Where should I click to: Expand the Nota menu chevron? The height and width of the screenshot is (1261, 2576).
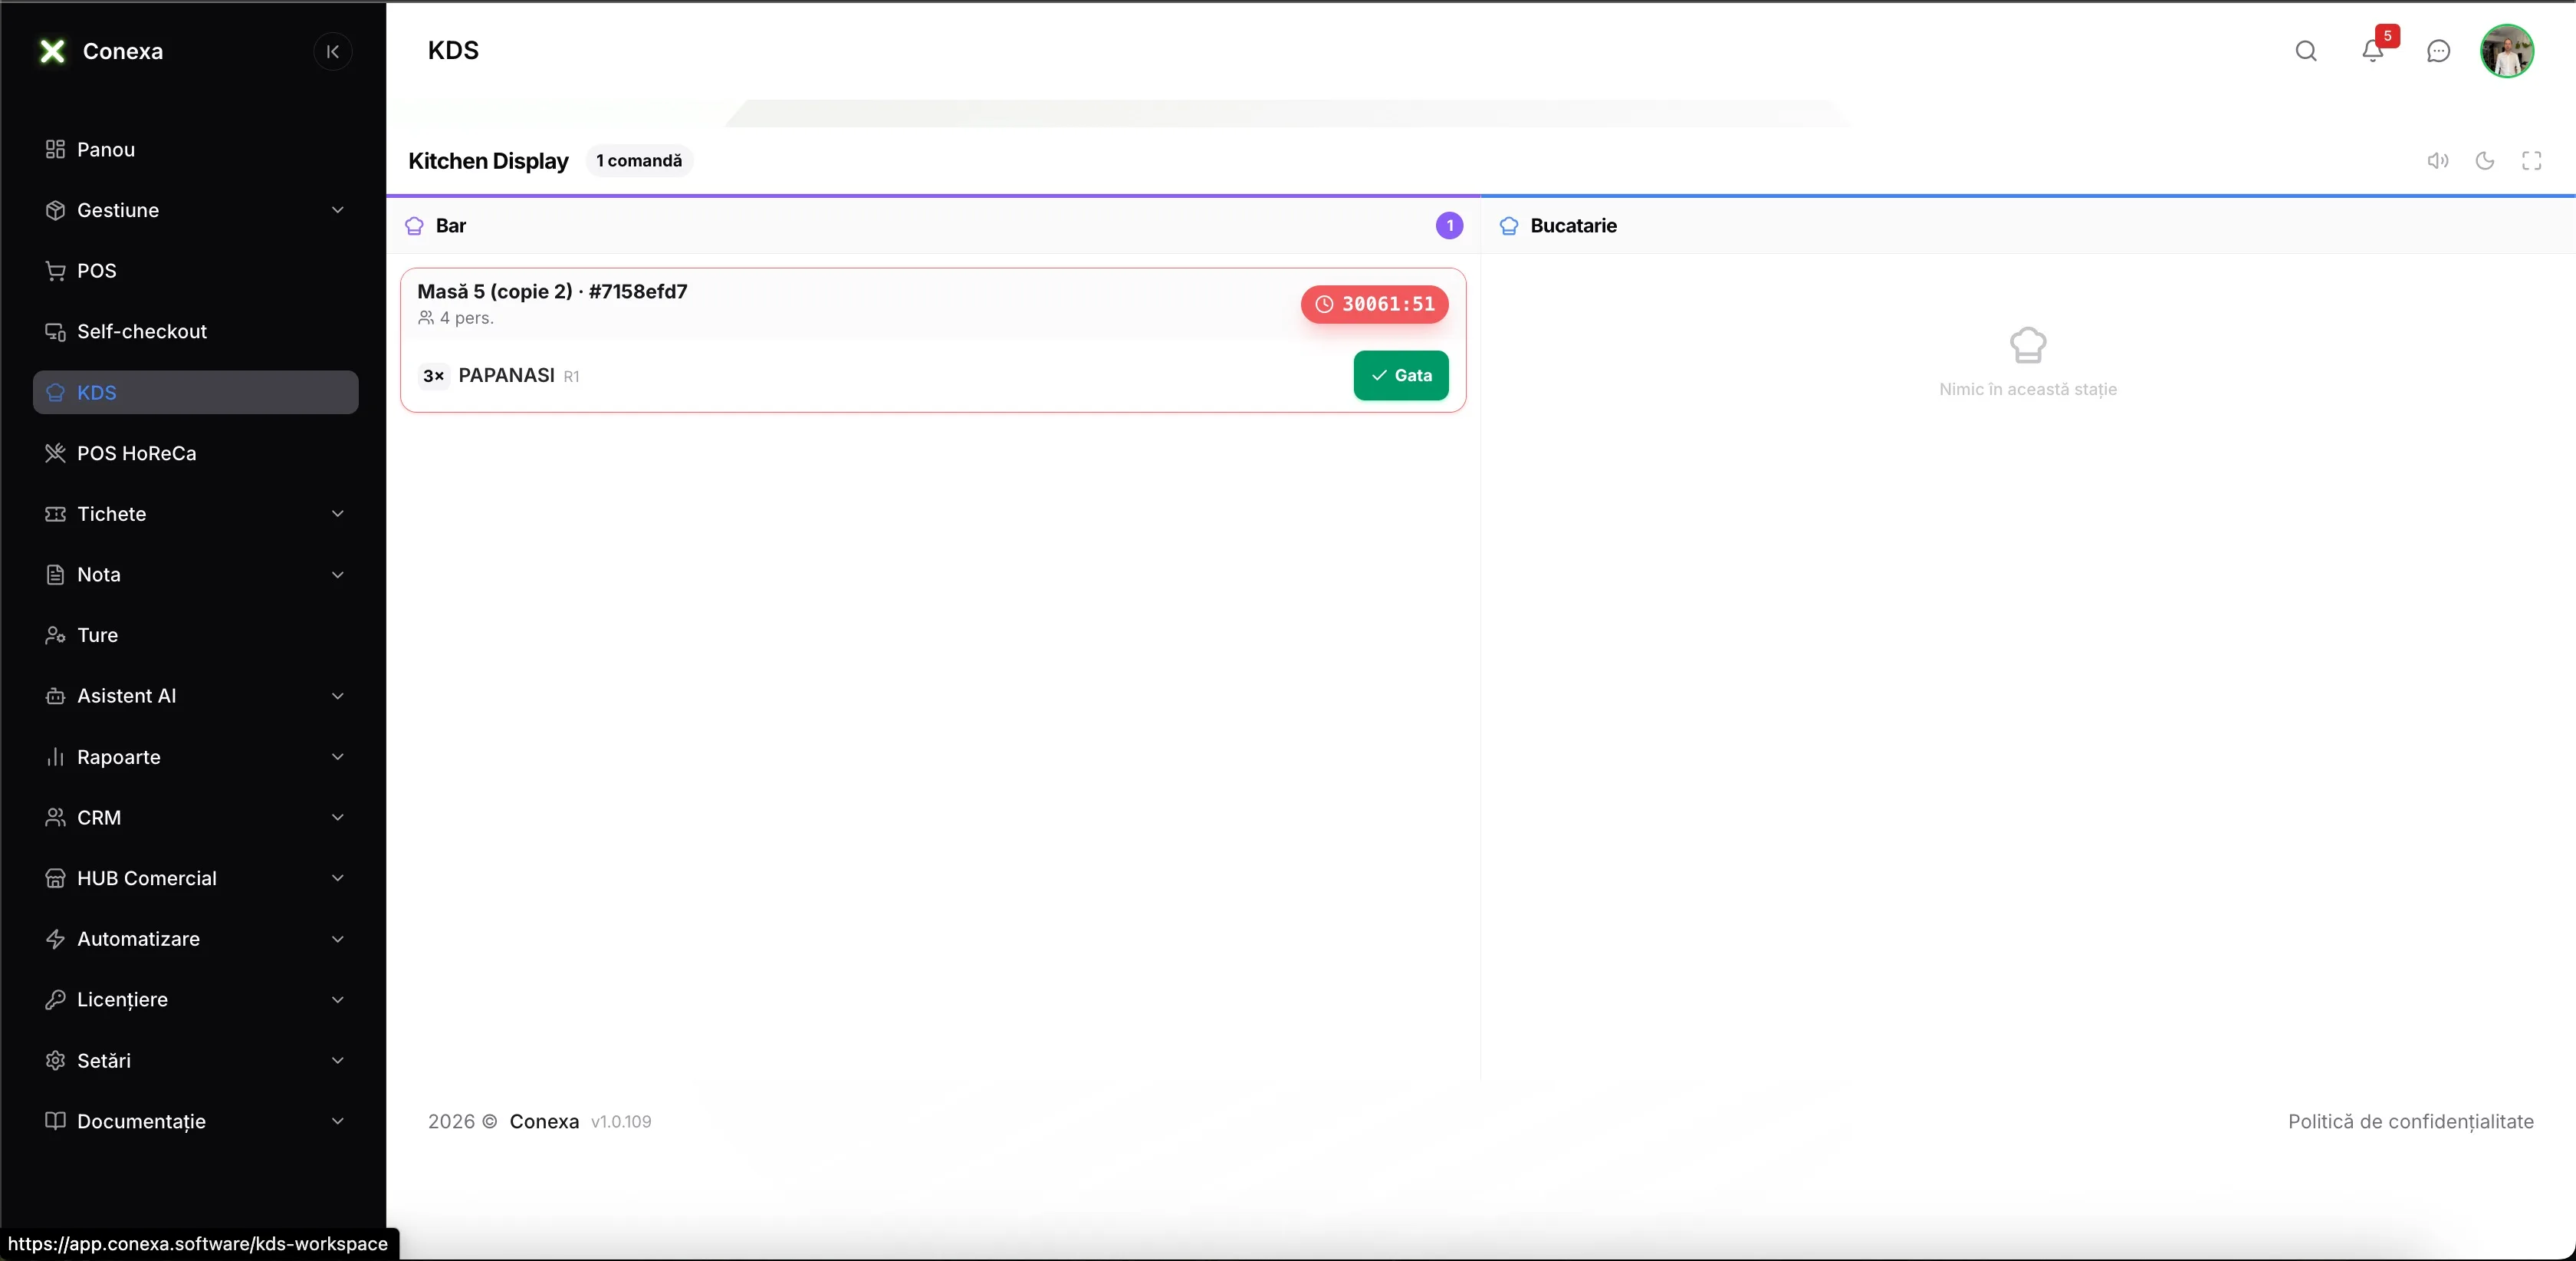coord(338,575)
